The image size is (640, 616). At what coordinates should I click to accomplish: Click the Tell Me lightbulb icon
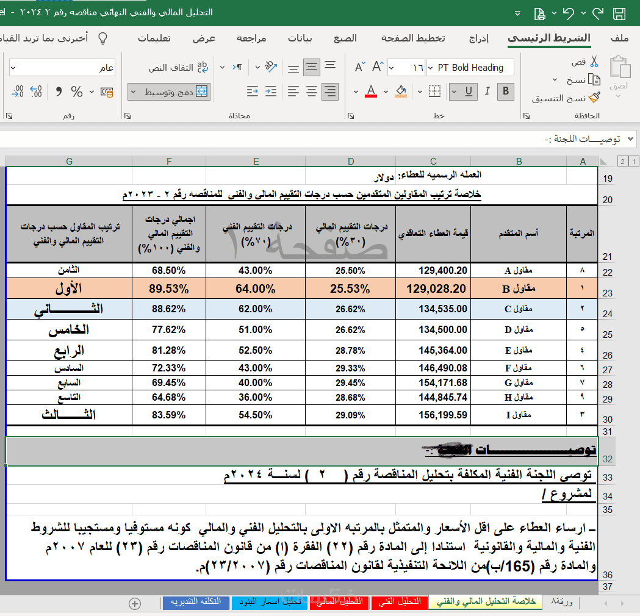click(103, 38)
